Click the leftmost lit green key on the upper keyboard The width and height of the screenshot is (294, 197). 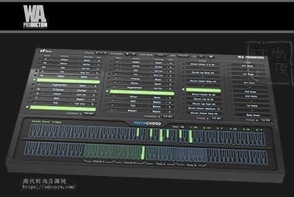point(138,133)
